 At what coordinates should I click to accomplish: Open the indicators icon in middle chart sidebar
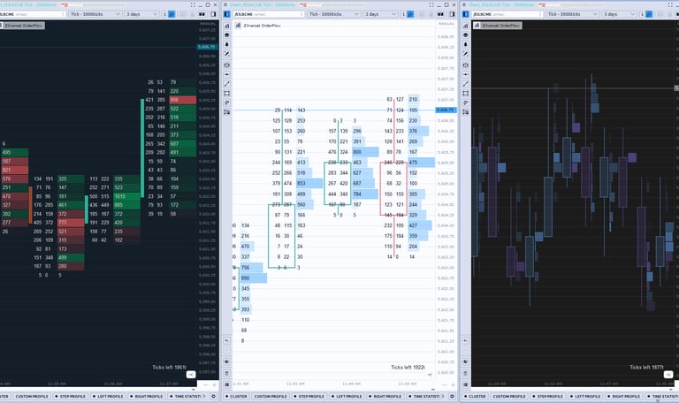(x=226, y=26)
